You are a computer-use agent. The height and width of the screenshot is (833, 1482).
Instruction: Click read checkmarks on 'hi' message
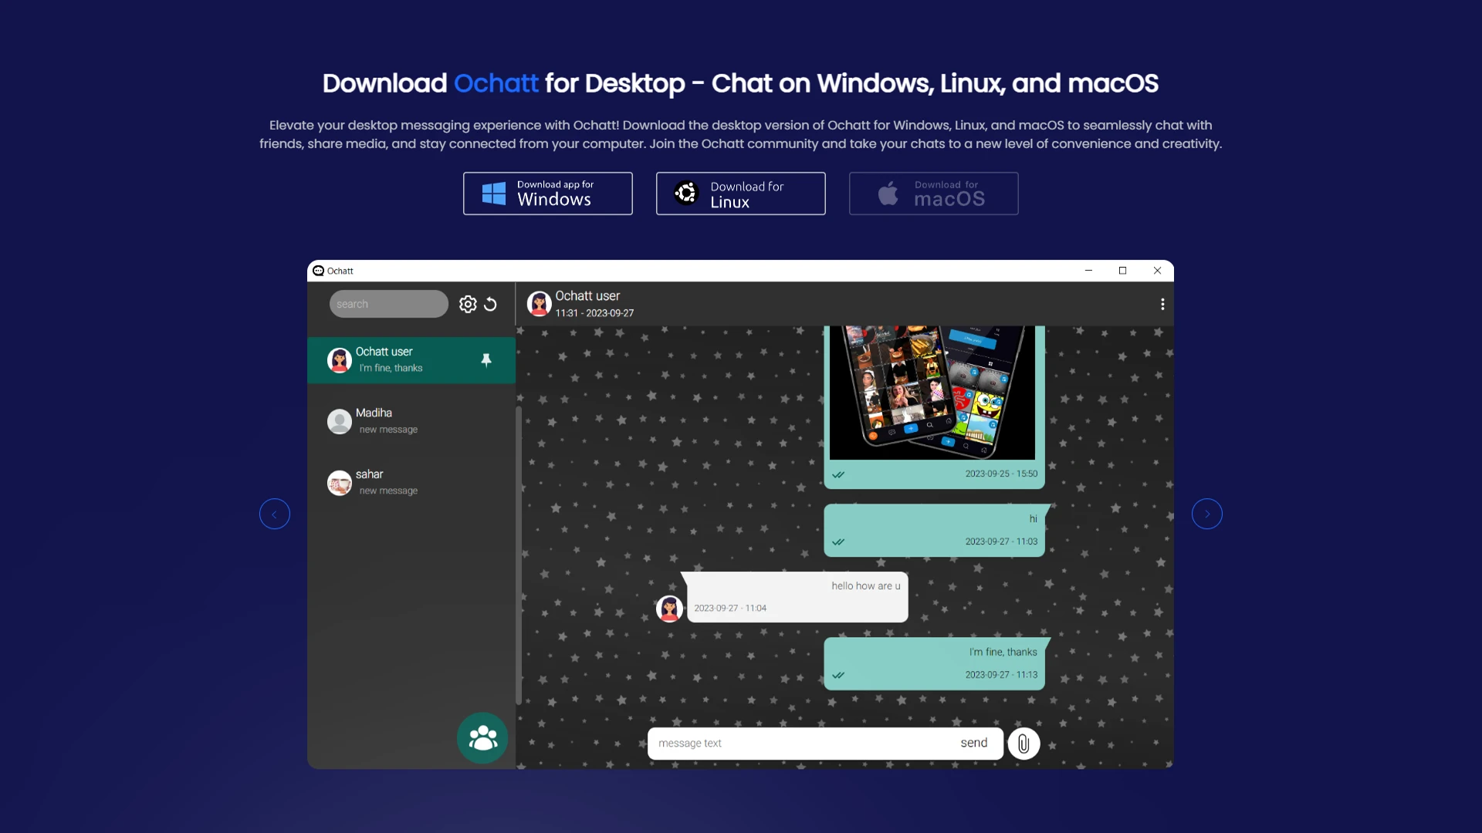(x=838, y=541)
